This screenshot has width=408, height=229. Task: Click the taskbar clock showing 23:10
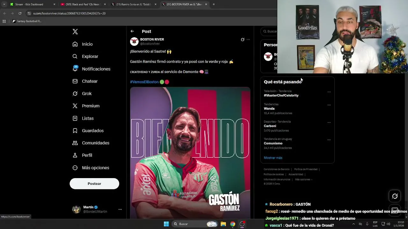[x=399, y=224]
